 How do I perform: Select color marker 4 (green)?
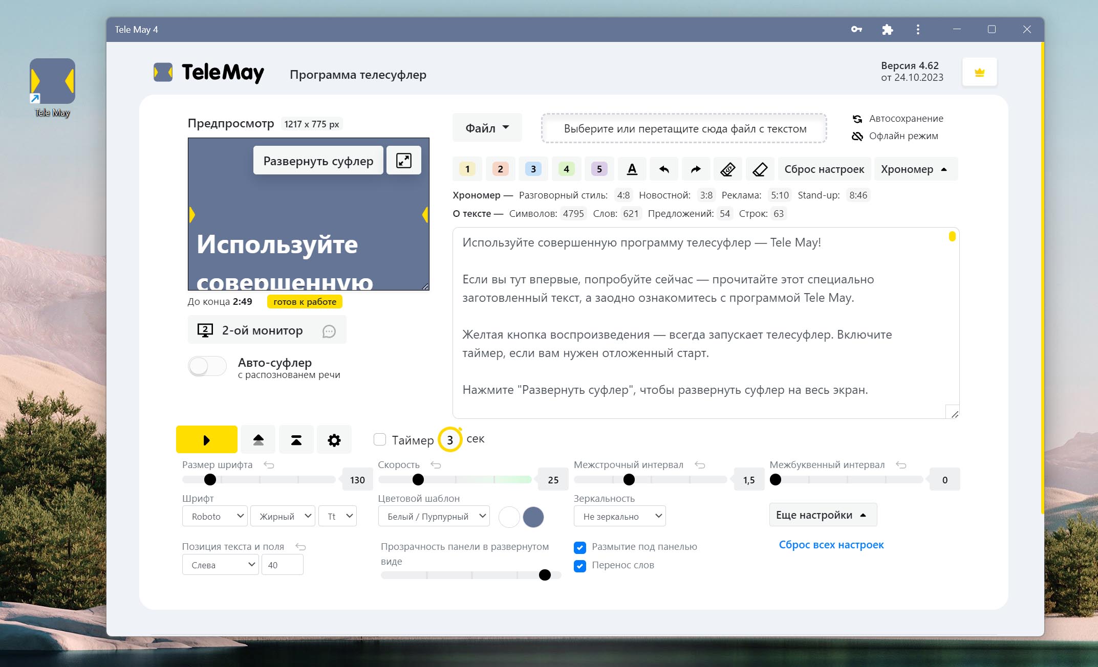coord(566,169)
